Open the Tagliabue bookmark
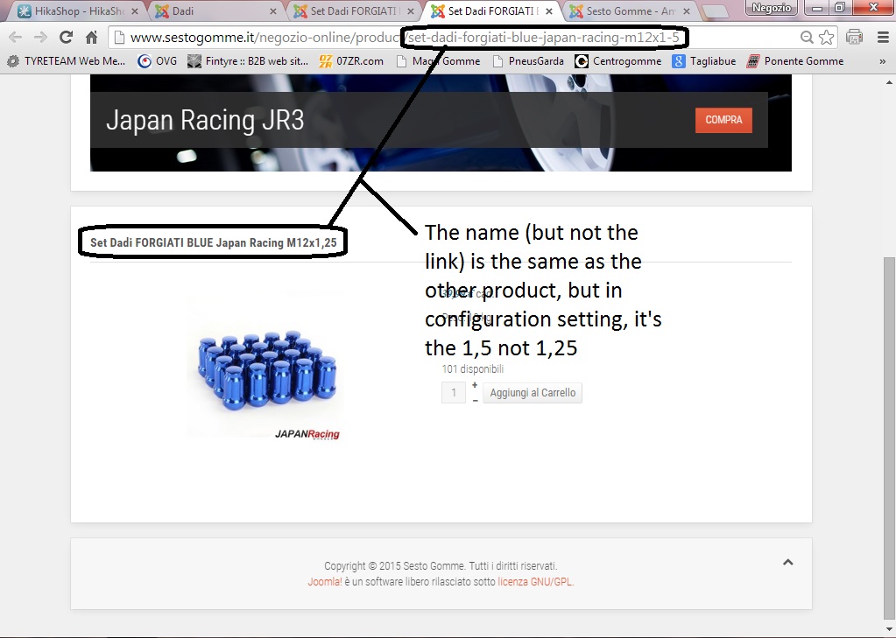 pyautogui.click(x=704, y=61)
